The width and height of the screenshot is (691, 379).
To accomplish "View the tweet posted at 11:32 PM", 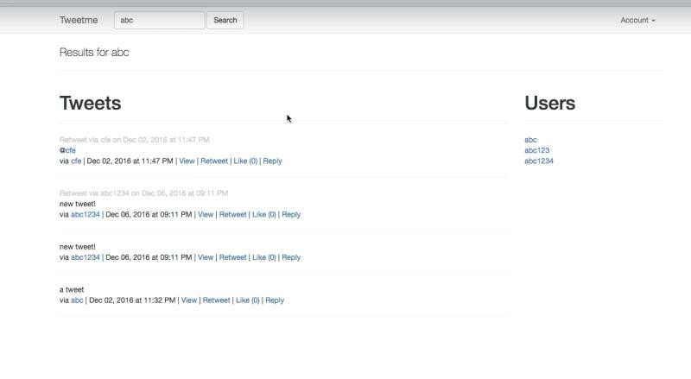I will pos(189,300).
